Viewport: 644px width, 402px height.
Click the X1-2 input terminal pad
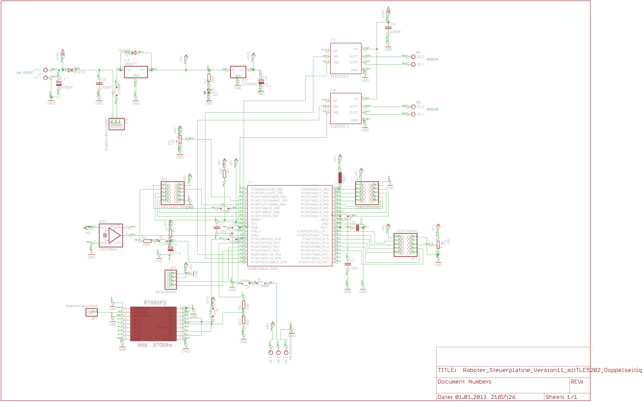45,70
